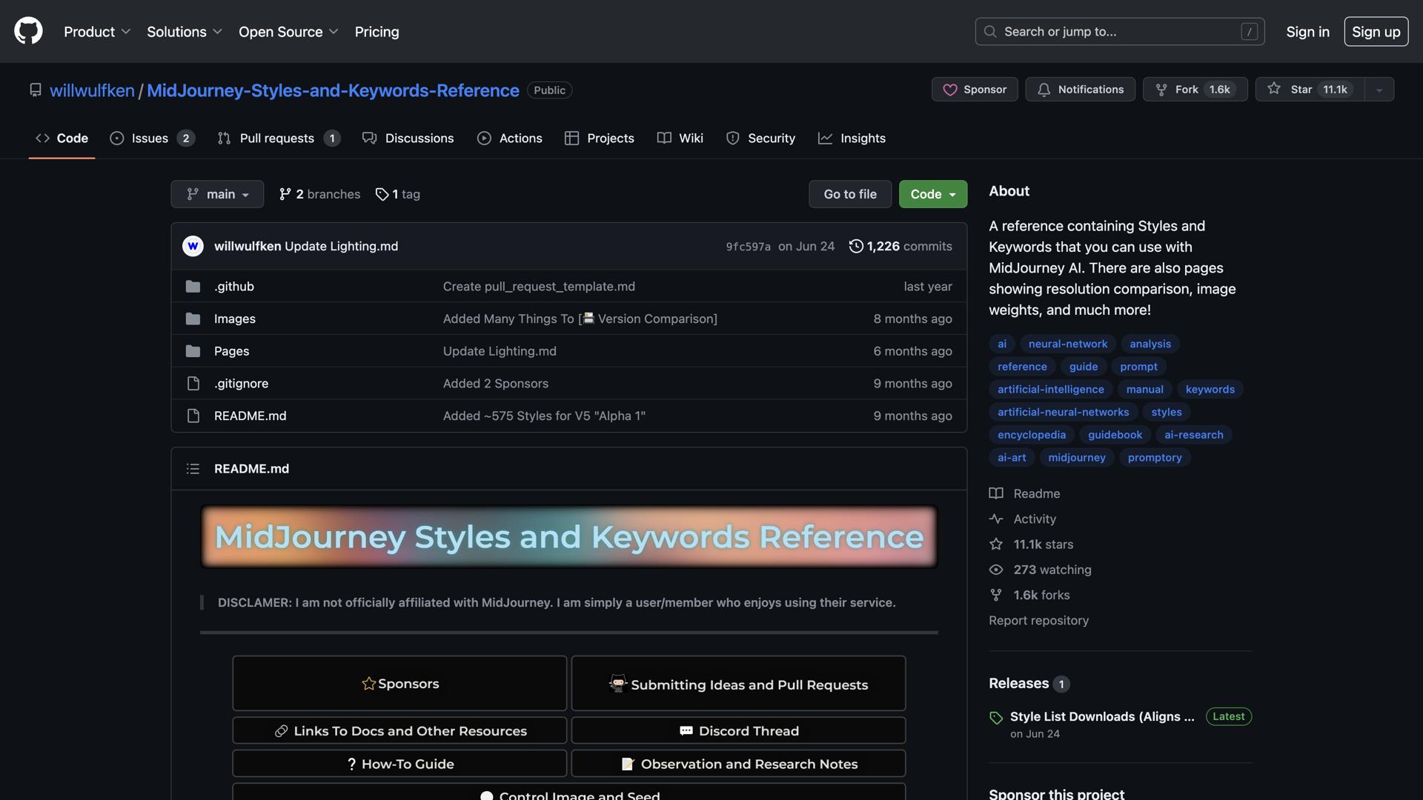The width and height of the screenshot is (1423, 800).
Task: Click the tag icon beside 1 tag
Action: [x=382, y=194]
